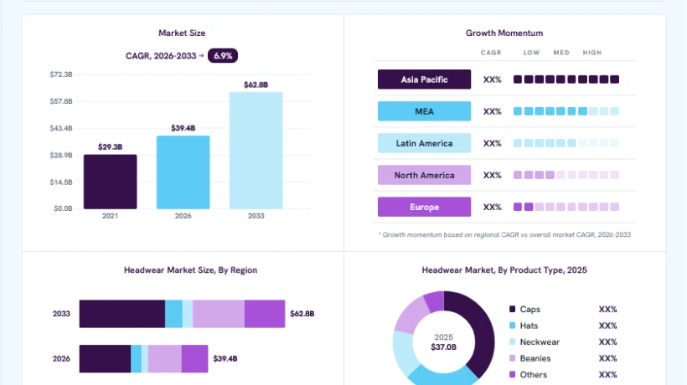Click the growth momentum footnote text
This screenshot has height=385, width=687.
[504, 235]
